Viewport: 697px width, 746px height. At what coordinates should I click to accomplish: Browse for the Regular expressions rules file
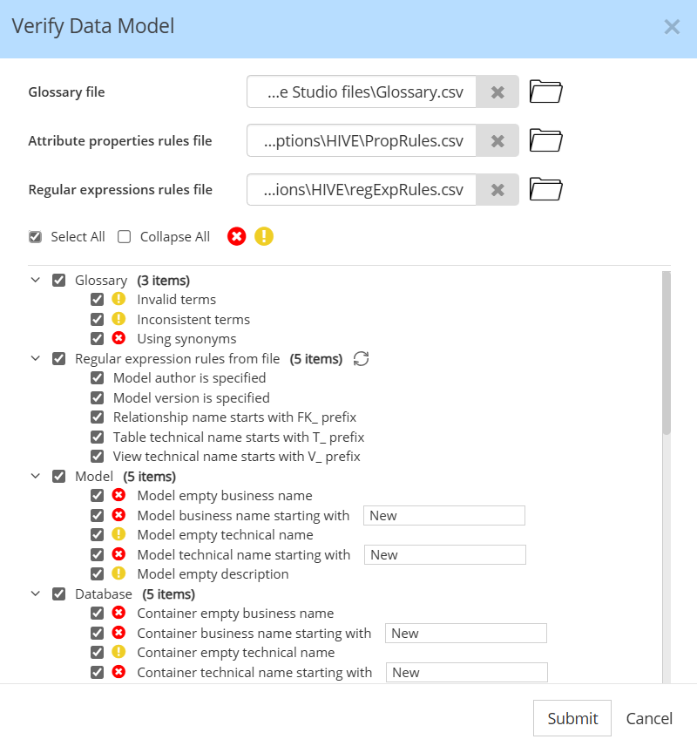545,190
